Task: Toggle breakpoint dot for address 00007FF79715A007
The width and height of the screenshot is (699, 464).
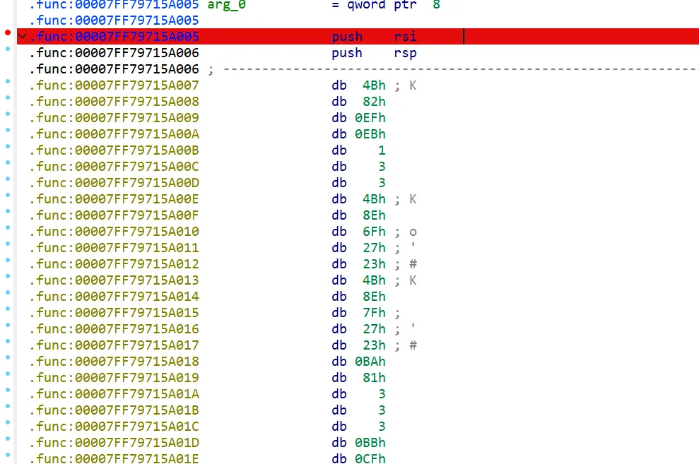Action: pos(8,82)
